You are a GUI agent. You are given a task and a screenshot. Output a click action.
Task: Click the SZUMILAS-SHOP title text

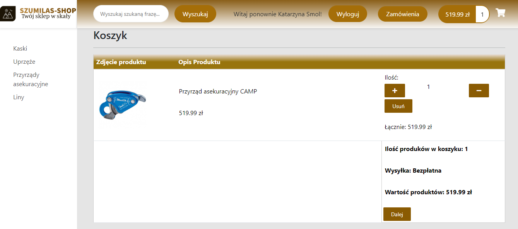click(48, 10)
